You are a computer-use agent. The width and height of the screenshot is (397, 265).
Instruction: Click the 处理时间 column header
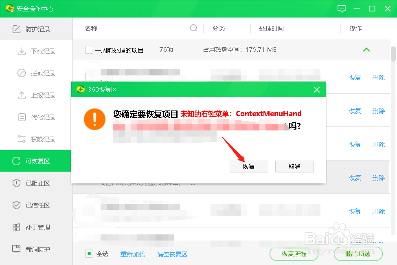[271, 28]
